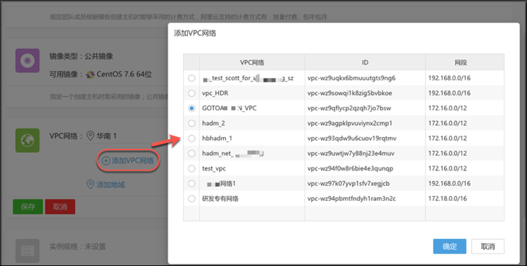
Task: Click the 研发专有网络 network name
Action: (x=220, y=199)
